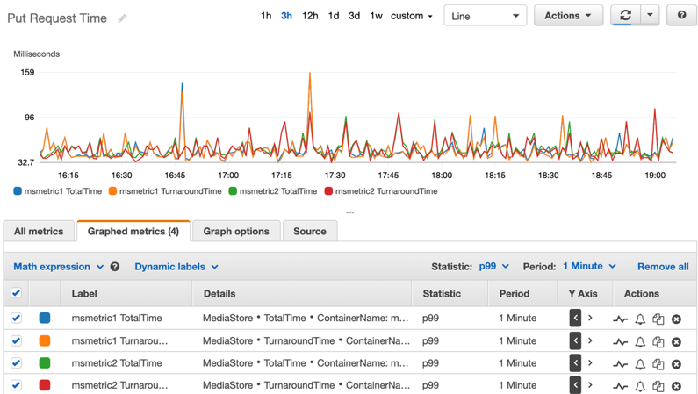This screenshot has width=698, height=394.
Task: View anomaly detection for msmetric2 TotalTime
Action: tap(620, 364)
